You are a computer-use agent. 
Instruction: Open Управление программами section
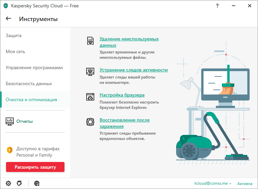click(35, 67)
